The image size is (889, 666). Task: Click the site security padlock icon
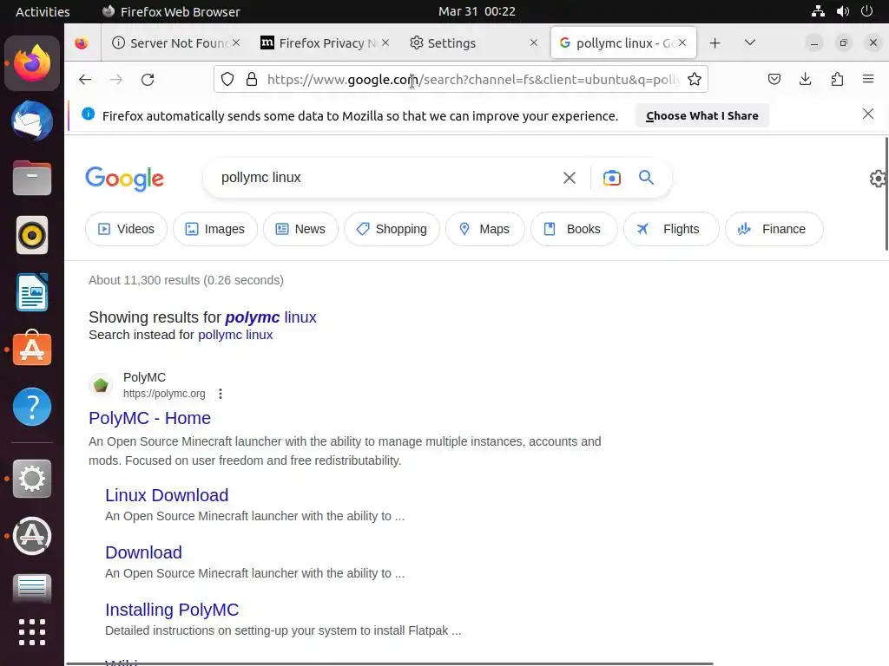point(252,79)
